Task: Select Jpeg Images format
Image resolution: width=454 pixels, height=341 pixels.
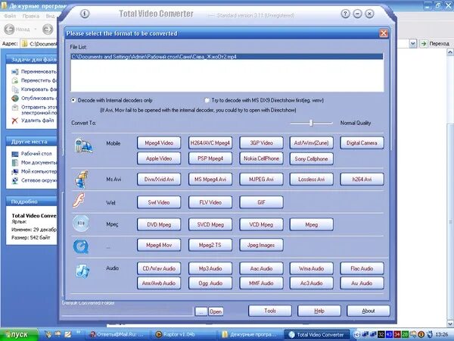Action: [261, 245]
